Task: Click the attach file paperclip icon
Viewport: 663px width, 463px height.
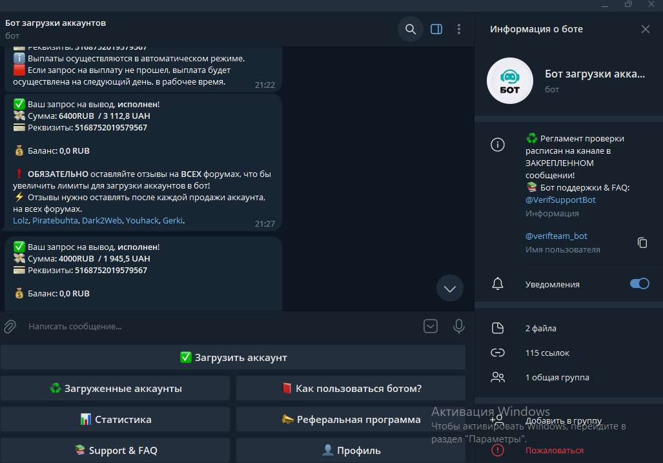Action: point(10,327)
